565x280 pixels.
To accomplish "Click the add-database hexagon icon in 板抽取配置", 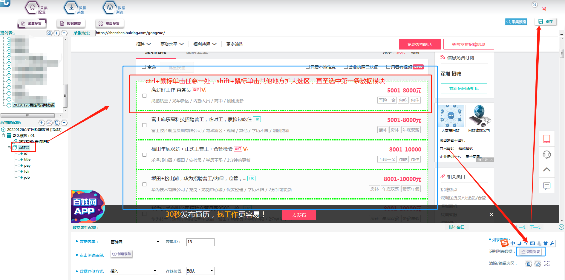I will [57, 123].
